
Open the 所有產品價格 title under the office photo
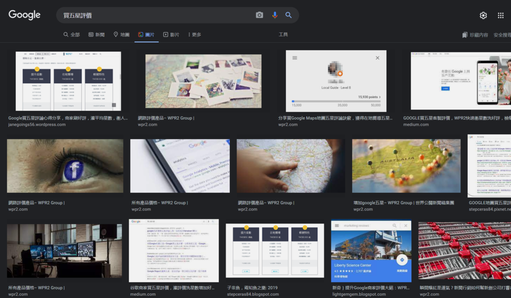[36, 288]
